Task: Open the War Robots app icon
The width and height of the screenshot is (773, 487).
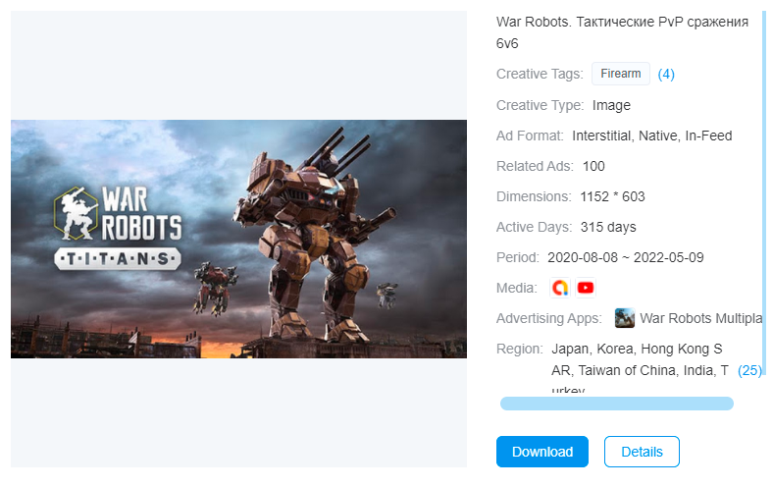Action: (624, 318)
